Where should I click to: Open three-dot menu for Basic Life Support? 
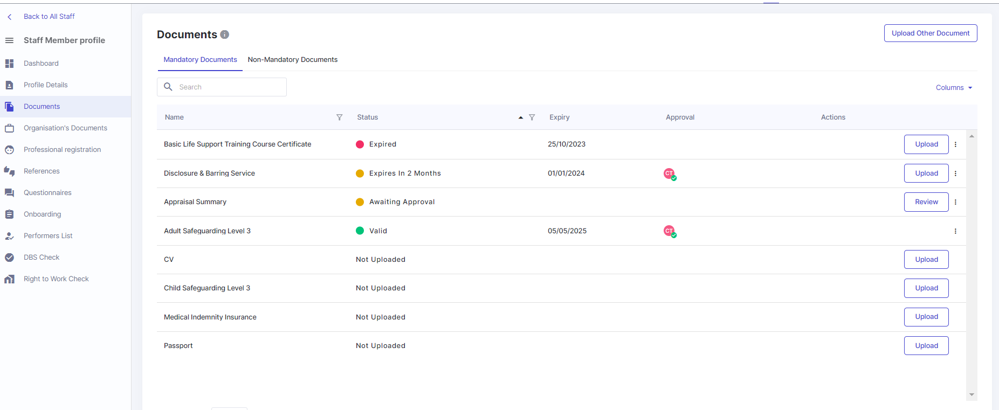tap(955, 144)
